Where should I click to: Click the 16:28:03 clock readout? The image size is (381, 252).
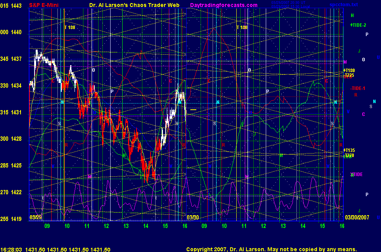(11, 250)
